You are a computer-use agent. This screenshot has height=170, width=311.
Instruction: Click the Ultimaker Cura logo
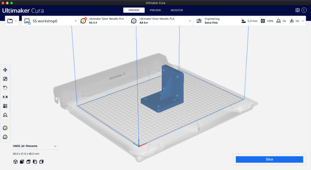coord(23,10)
